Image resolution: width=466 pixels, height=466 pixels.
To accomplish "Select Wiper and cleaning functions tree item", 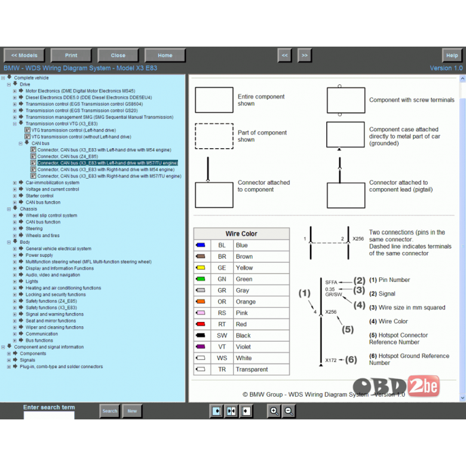I will (x=55, y=327).
